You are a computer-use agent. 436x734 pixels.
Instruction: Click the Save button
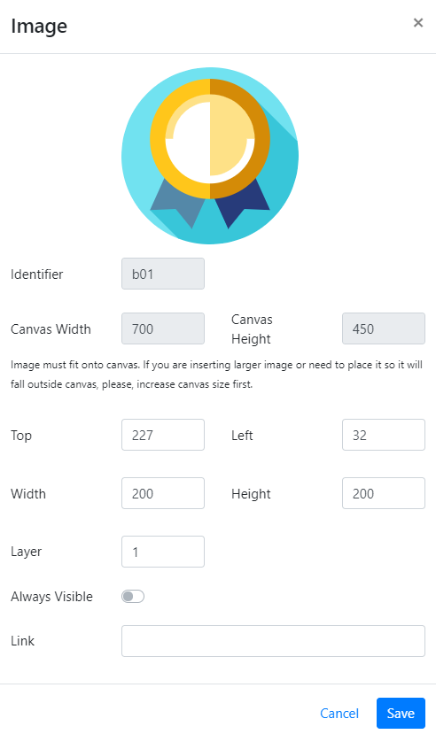[401, 713]
